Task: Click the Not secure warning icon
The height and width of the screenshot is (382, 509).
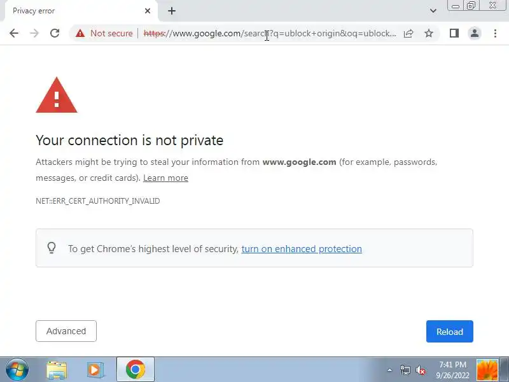Action: pyautogui.click(x=80, y=33)
